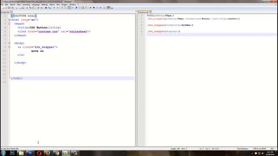Click the UTF-8 encoding status bar entry
The image size is (278, 156).
click(260, 149)
